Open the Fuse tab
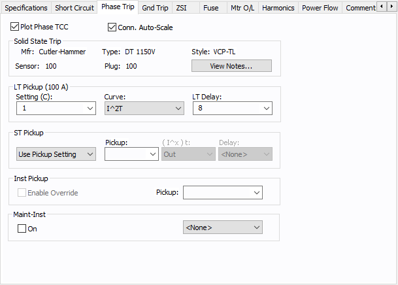Viewport: 398px width, 285px height. [210, 8]
